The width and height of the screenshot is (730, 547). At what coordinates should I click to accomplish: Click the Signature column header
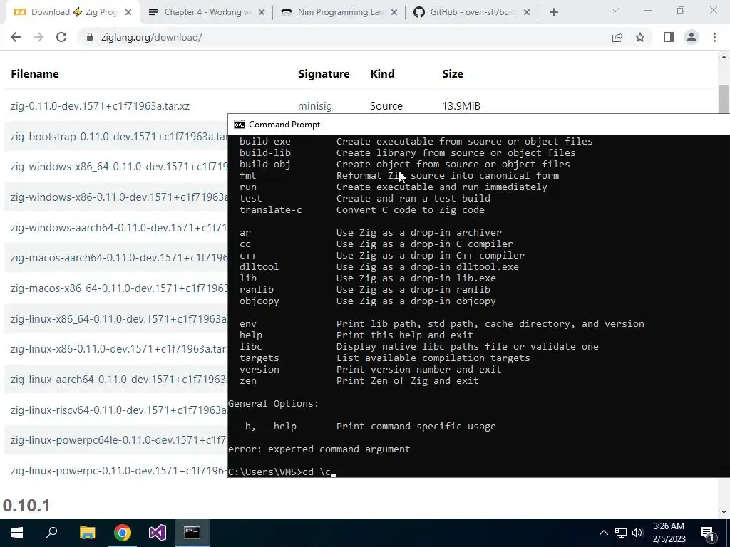324,73
